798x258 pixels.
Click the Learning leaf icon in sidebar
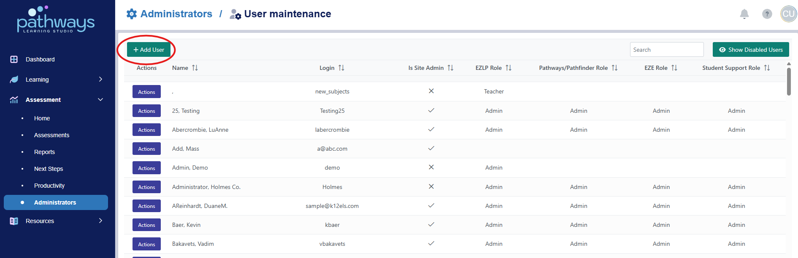tap(14, 80)
